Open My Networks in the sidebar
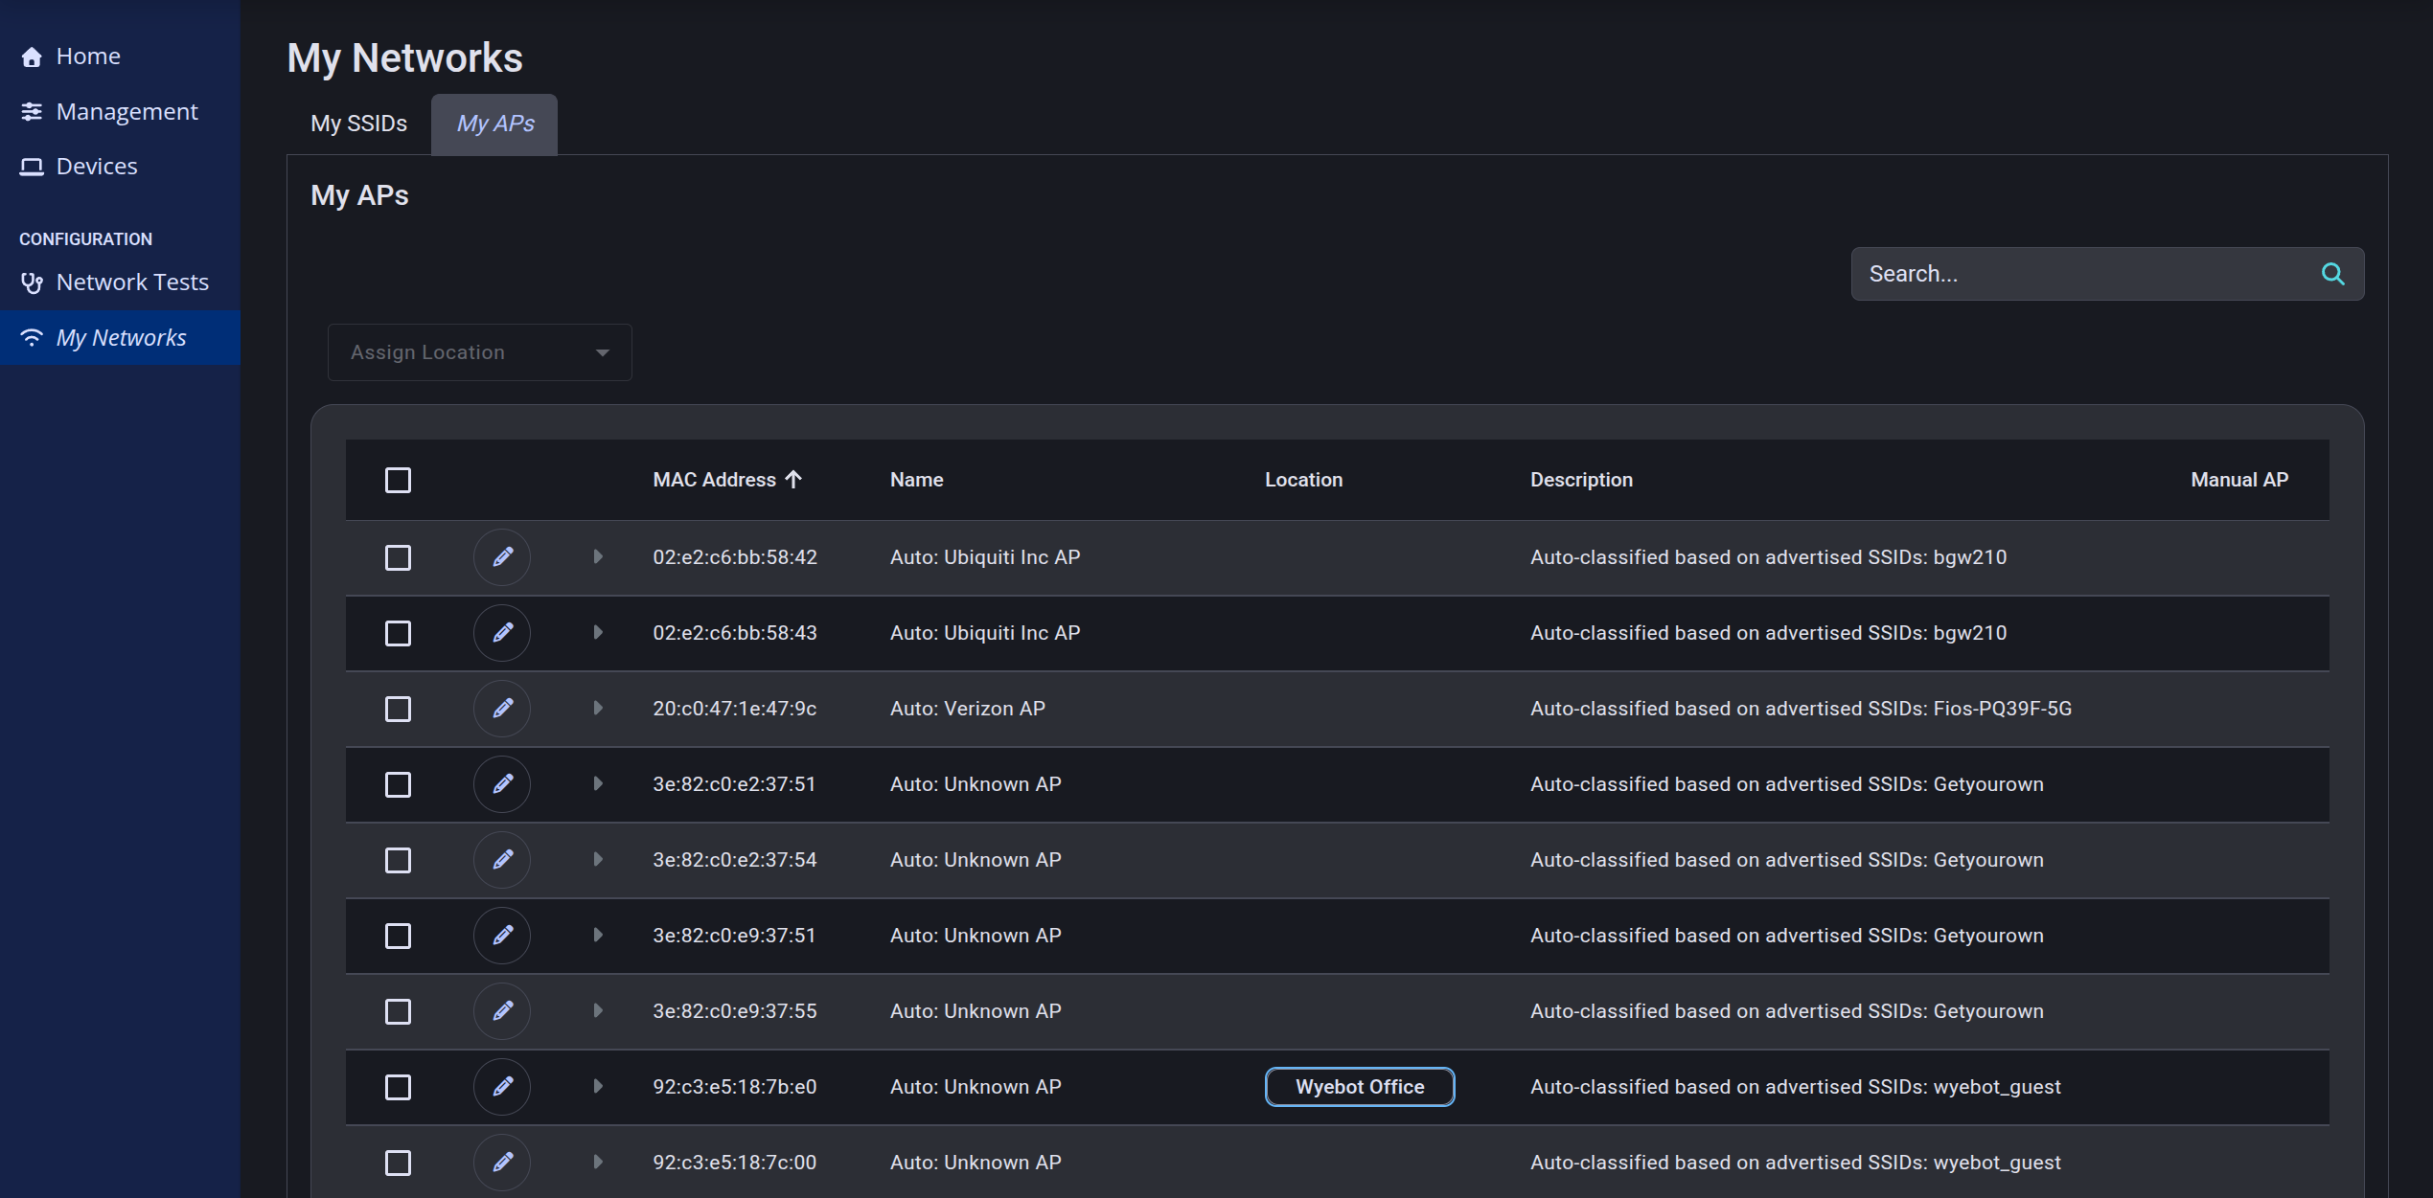The width and height of the screenshot is (2433, 1198). [120, 337]
